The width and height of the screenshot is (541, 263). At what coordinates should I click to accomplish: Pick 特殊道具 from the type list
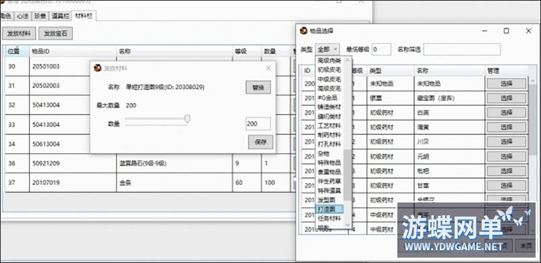point(329,190)
